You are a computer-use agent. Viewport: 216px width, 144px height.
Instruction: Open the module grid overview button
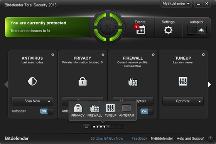click(86, 127)
